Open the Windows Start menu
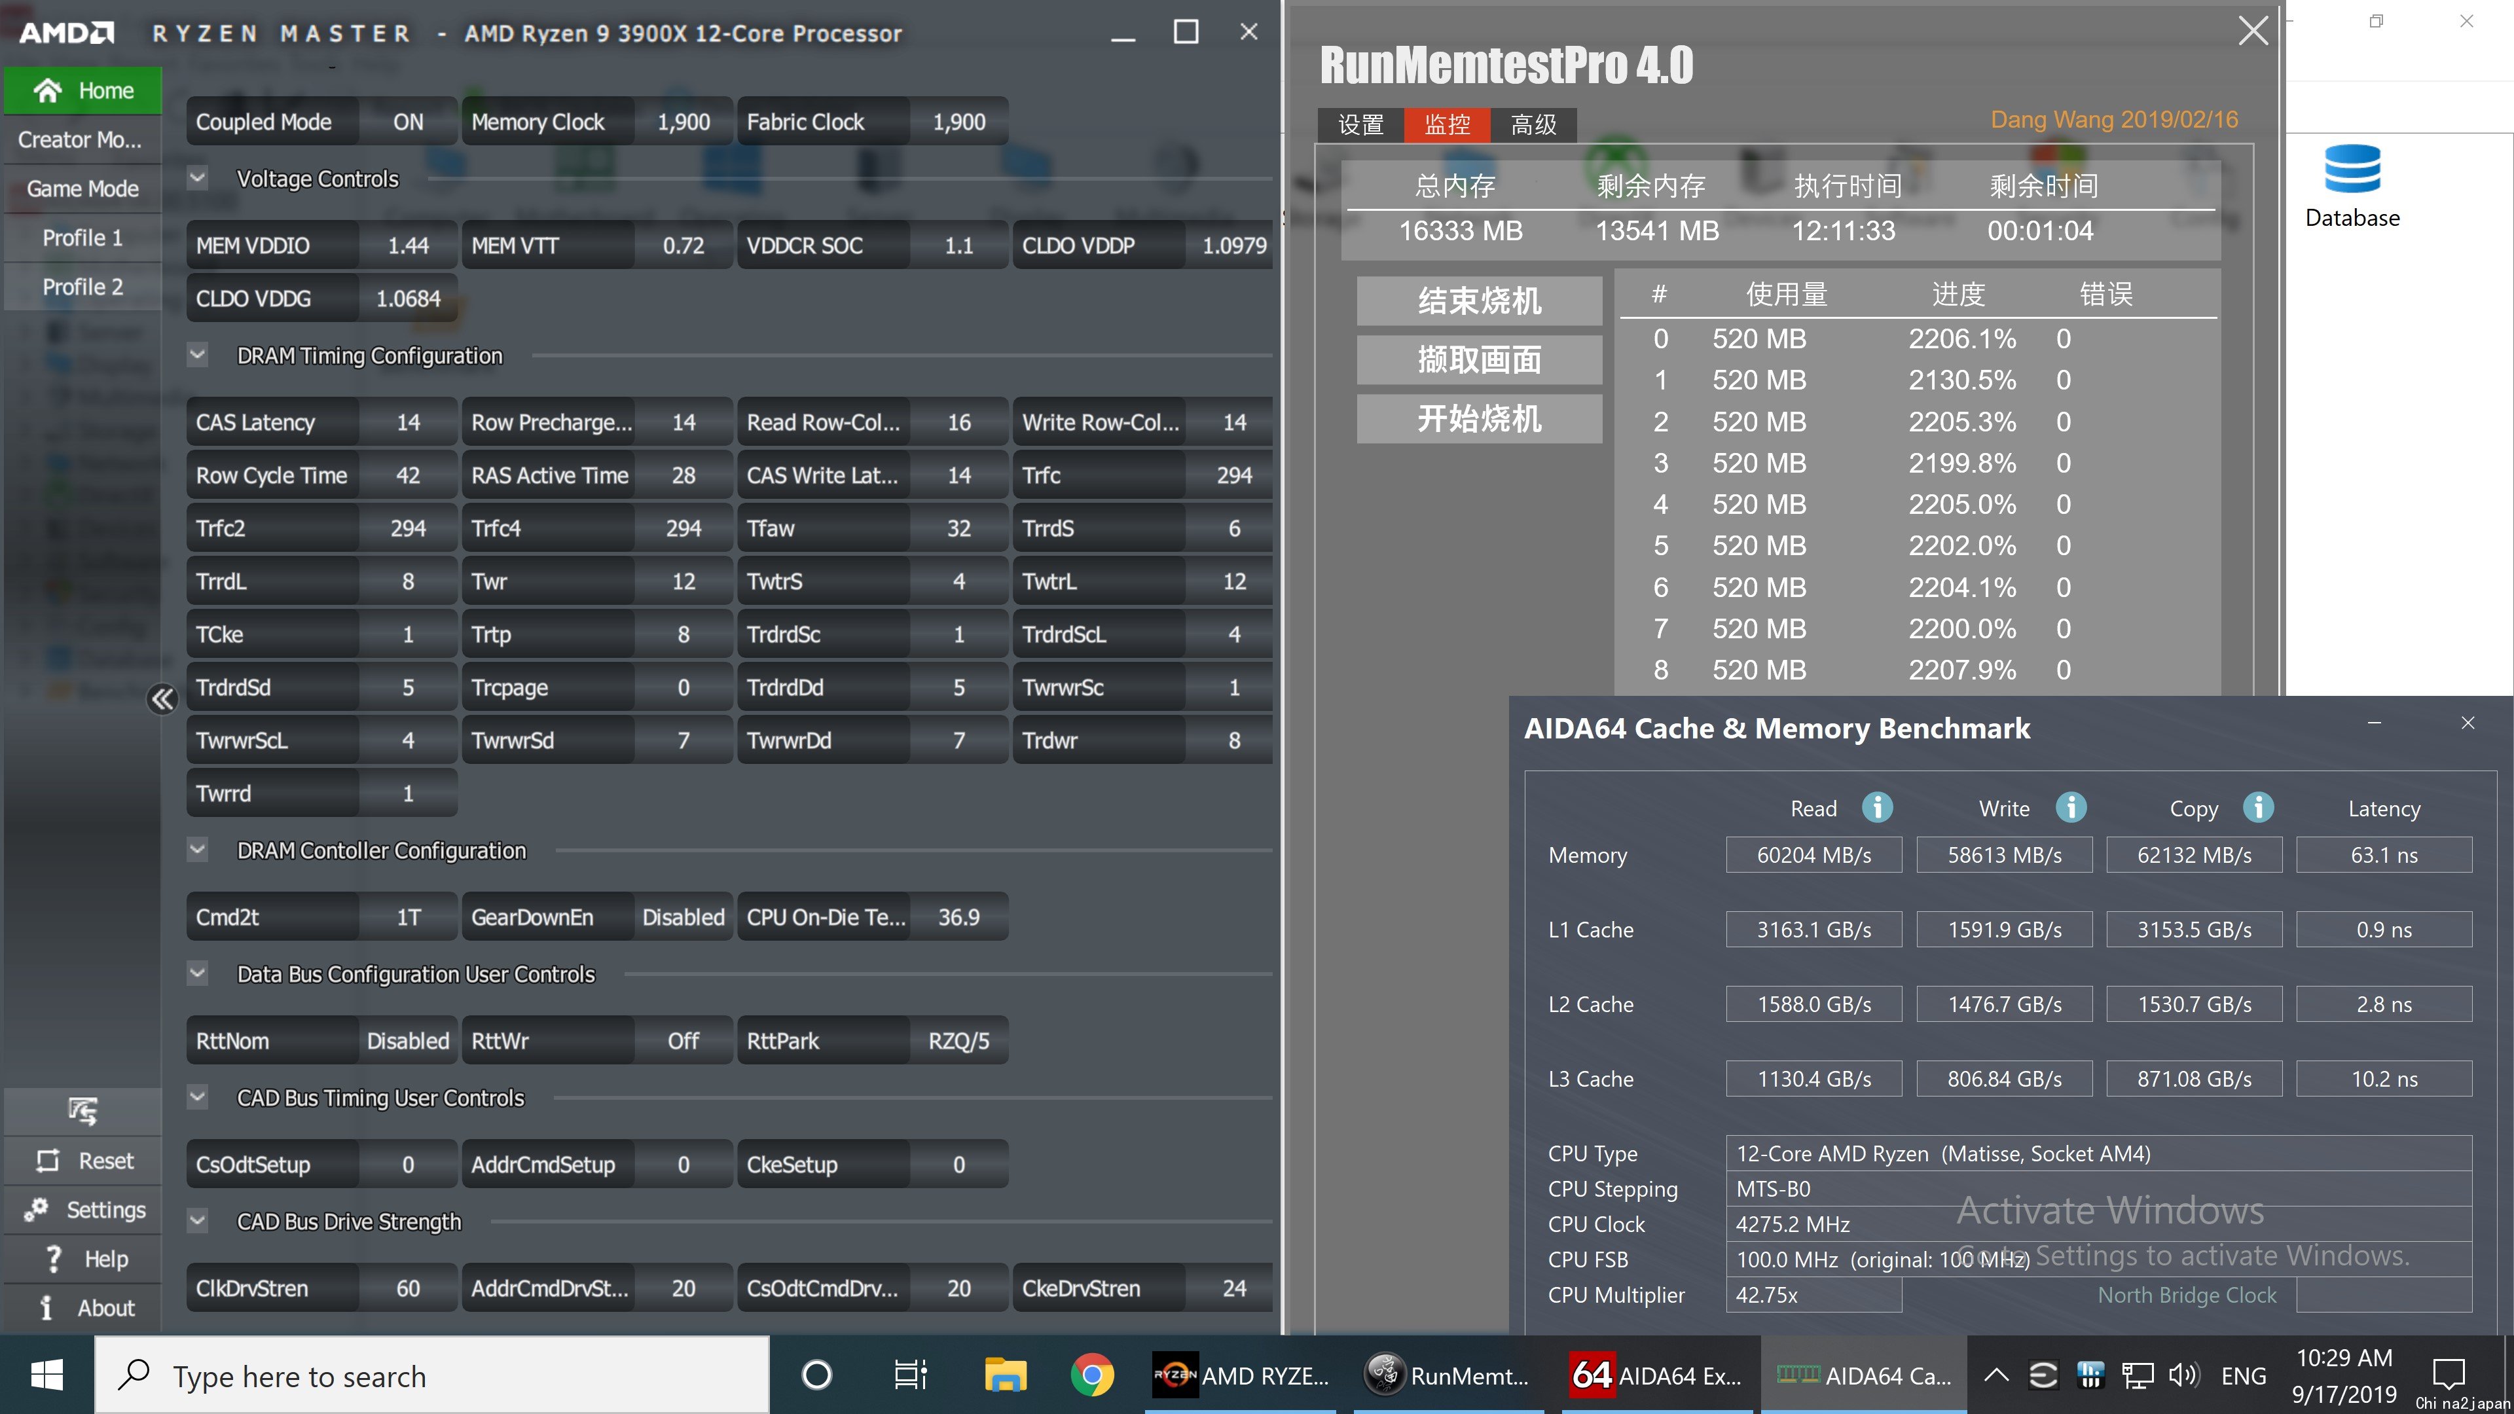2514x1414 pixels. point(46,1375)
